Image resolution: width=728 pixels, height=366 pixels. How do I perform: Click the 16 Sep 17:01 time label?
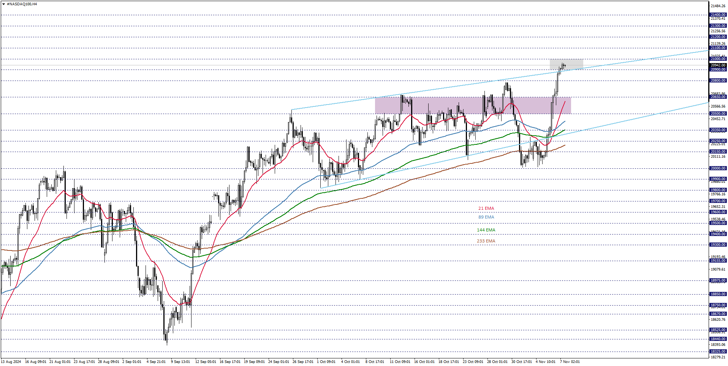click(x=230, y=362)
